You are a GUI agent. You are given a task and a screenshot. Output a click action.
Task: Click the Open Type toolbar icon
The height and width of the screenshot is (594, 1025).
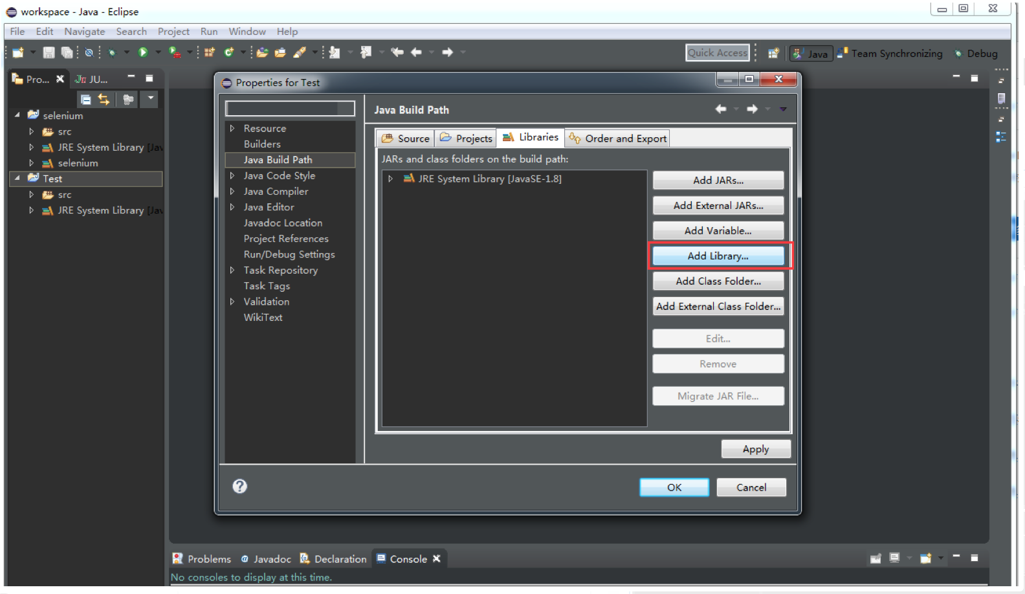[262, 52]
